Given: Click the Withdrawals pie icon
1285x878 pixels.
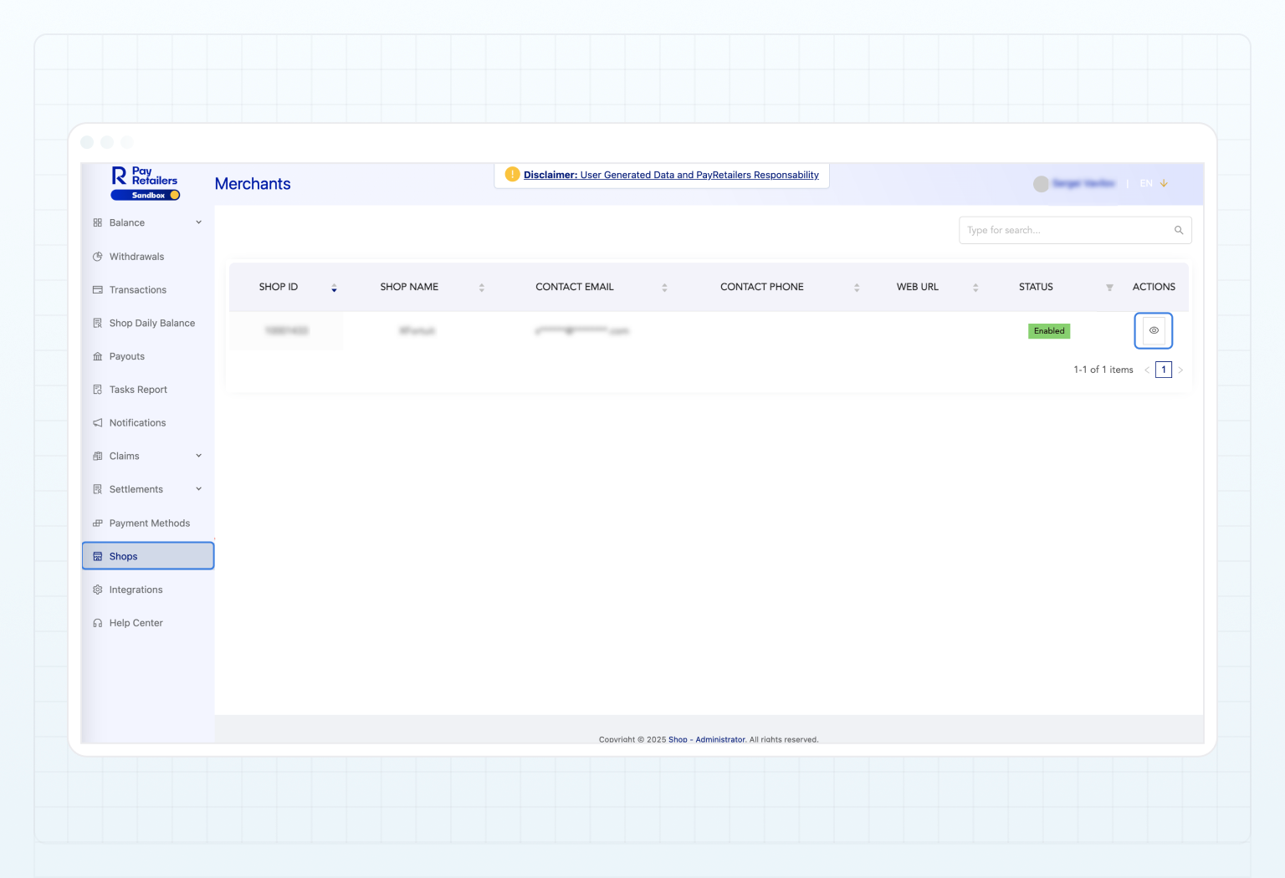Looking at the screenshot, I should 98,257.
